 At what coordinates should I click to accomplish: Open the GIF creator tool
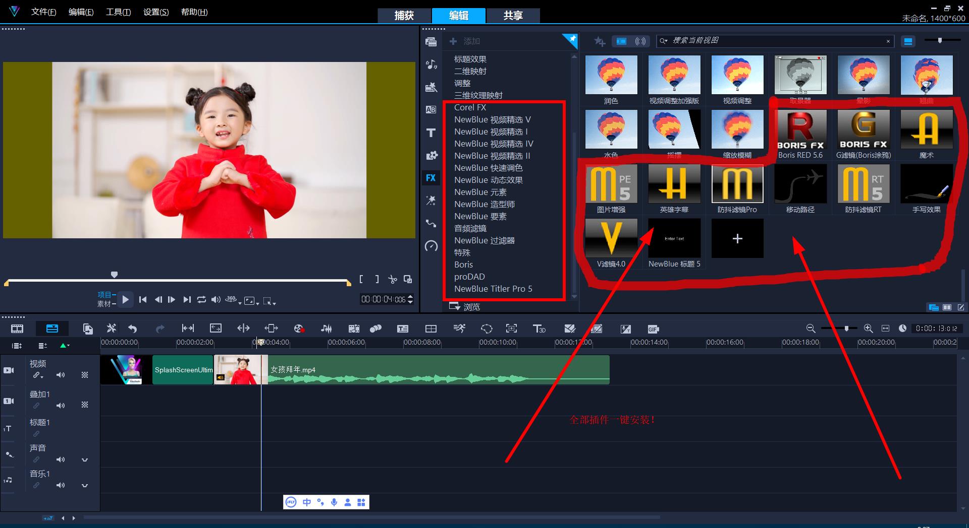point(653,329)
